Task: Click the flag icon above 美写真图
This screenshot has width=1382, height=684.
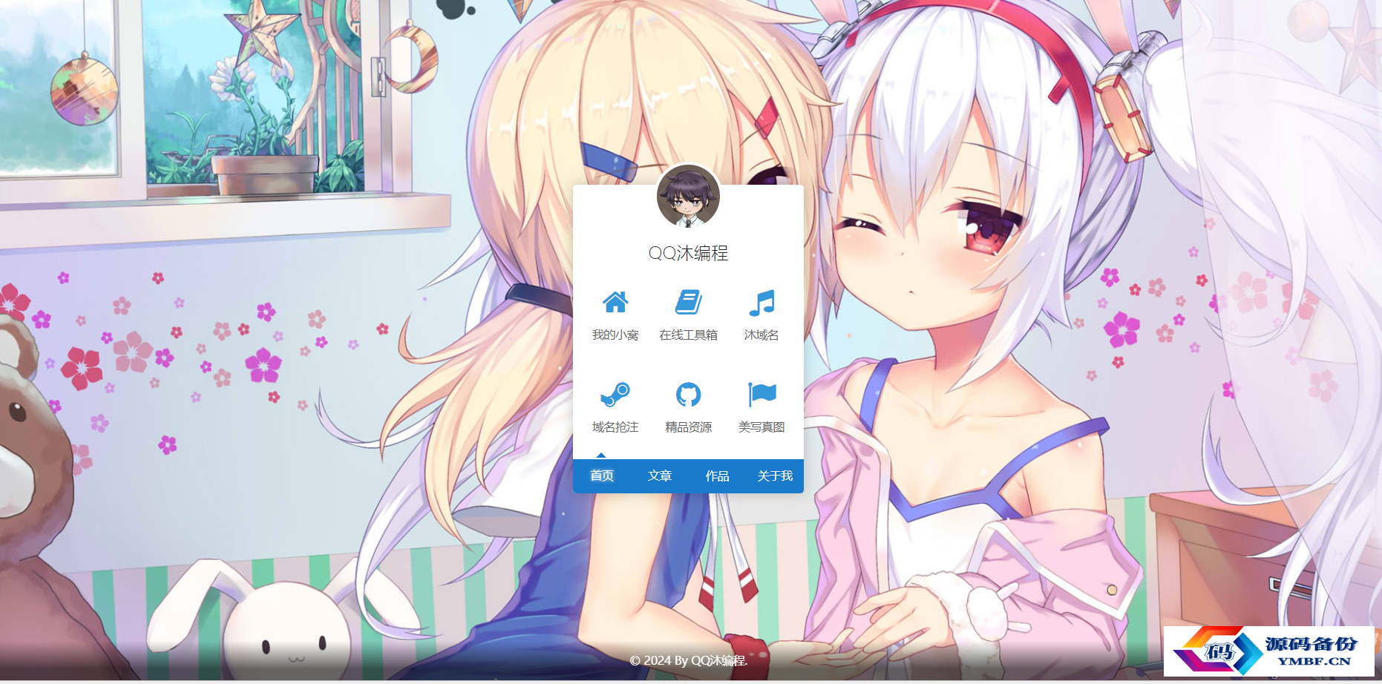Action: click(762, 395)
